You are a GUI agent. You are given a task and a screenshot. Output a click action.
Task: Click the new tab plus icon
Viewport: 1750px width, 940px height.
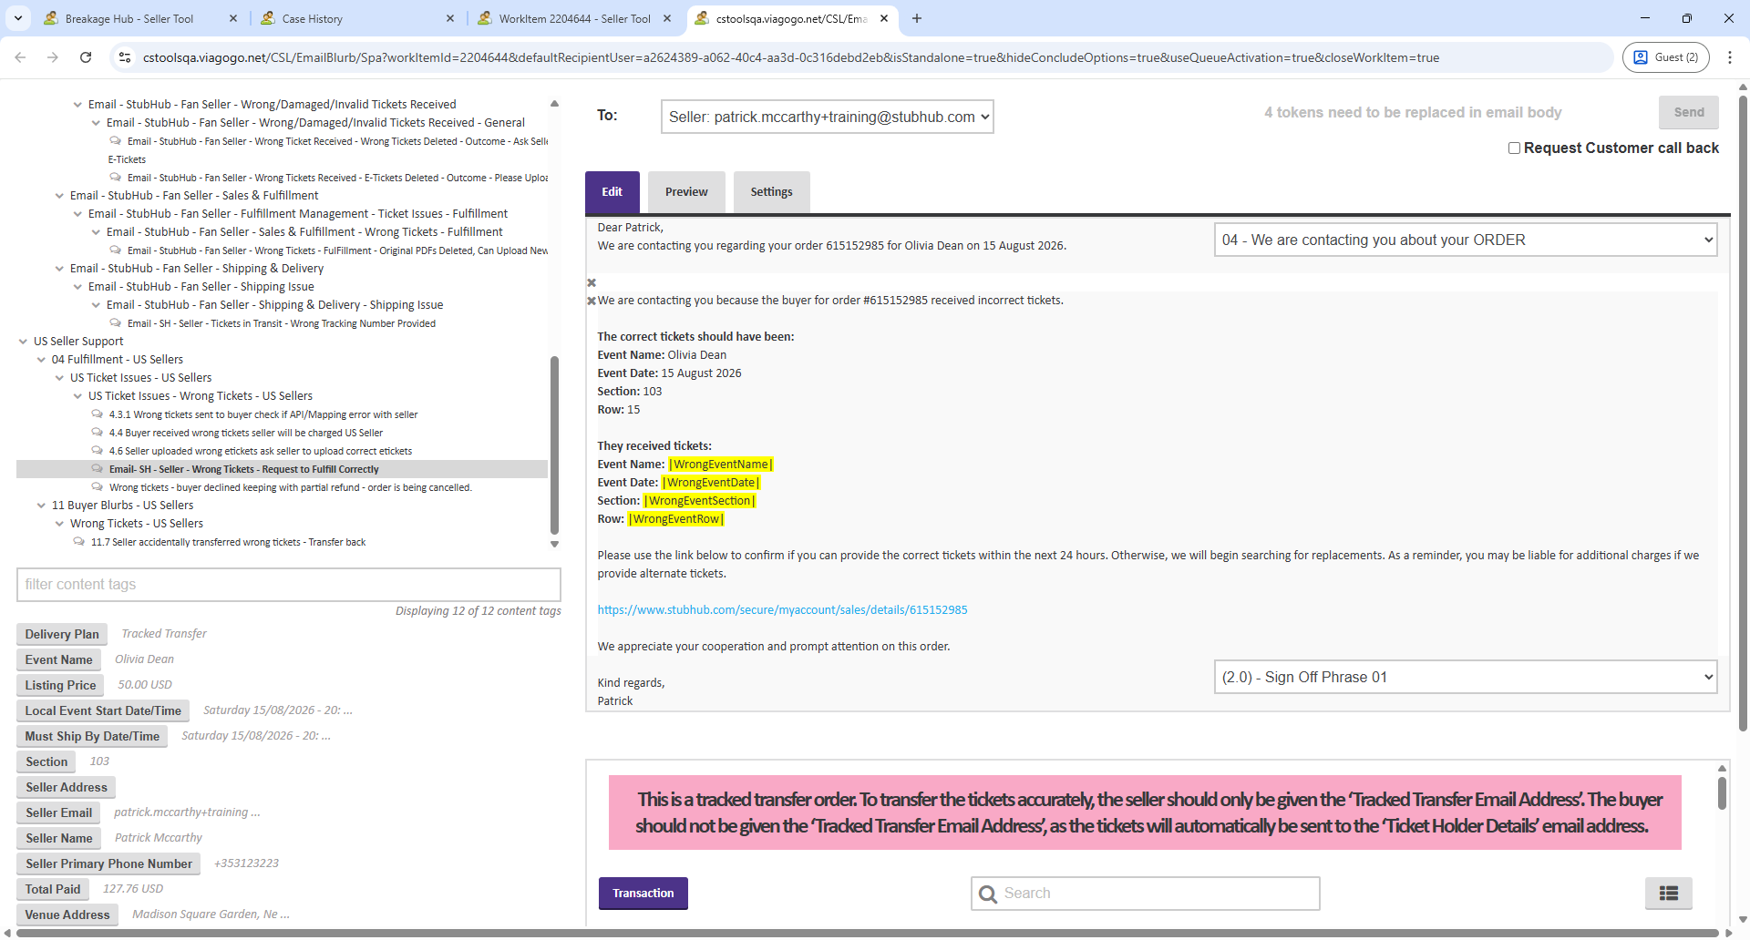coord(917,18)
